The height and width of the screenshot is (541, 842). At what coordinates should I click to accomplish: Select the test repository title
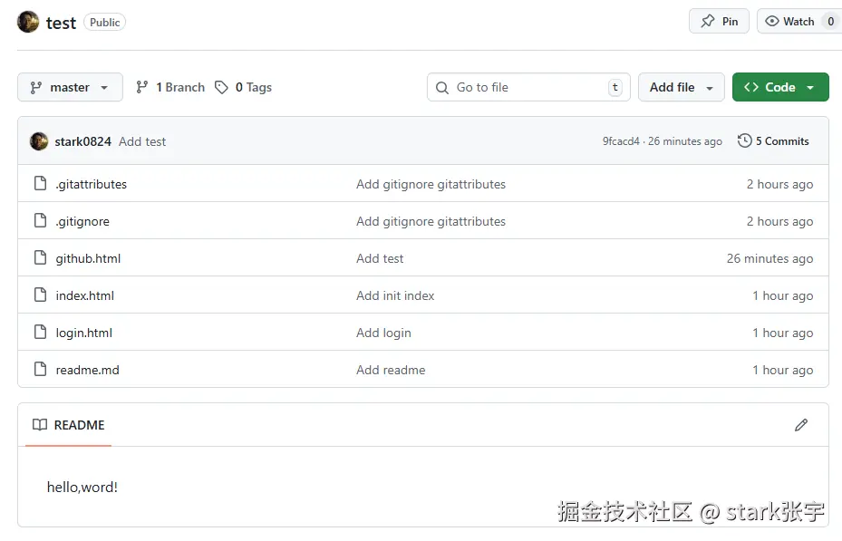point(61,22)
